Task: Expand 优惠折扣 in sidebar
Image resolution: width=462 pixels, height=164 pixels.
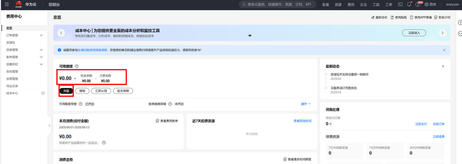Action: point(41,64)
